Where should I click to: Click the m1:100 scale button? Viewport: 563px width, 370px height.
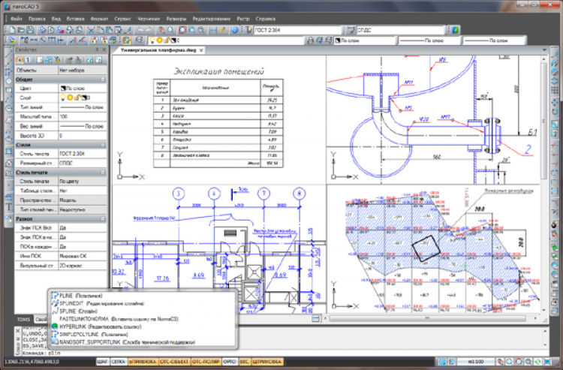pos(476,362)
